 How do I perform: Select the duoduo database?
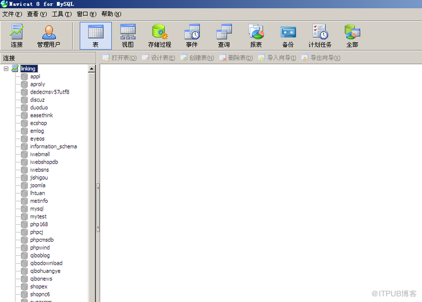(x=39, y=108)
